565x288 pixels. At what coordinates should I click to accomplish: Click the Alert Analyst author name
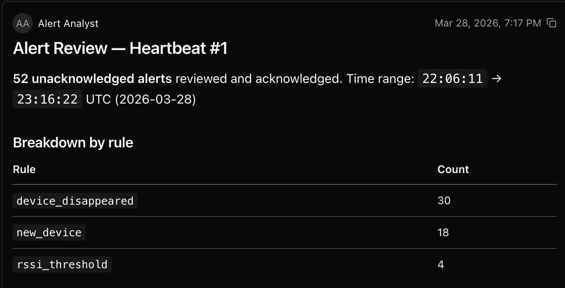click(68, 24)
